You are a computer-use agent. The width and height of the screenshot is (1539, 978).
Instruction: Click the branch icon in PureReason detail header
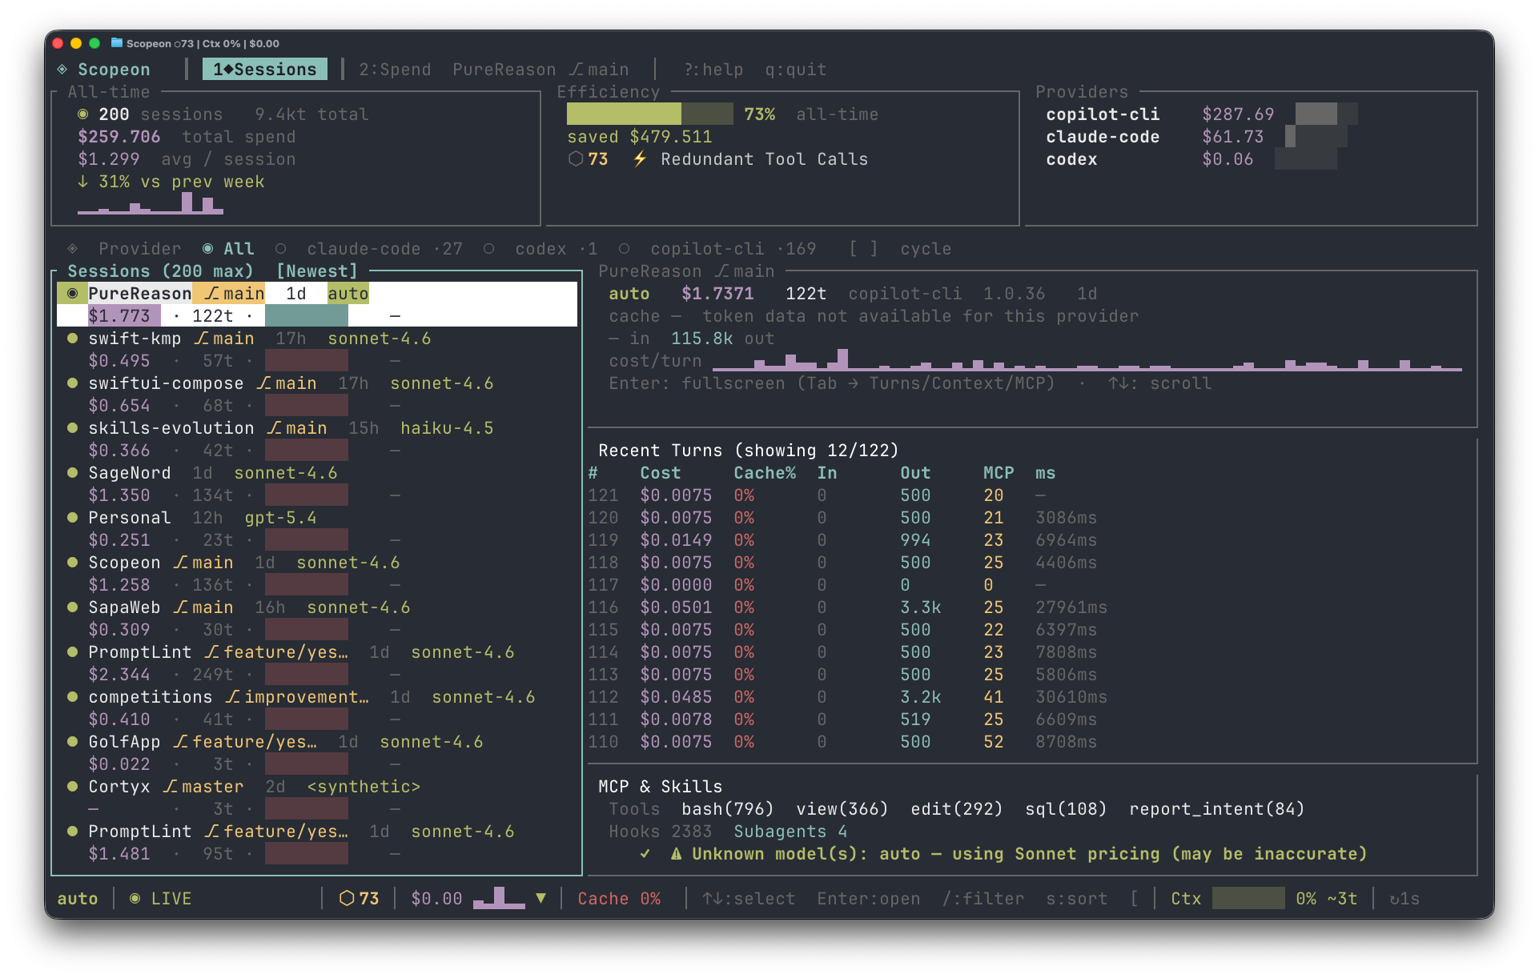click(x=722, y=271)
